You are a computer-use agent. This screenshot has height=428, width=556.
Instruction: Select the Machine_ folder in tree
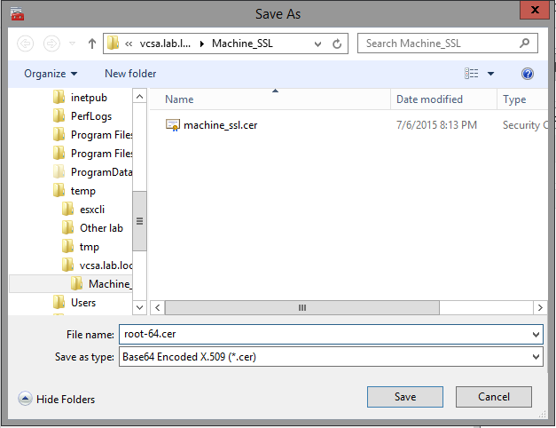(110, 284)
